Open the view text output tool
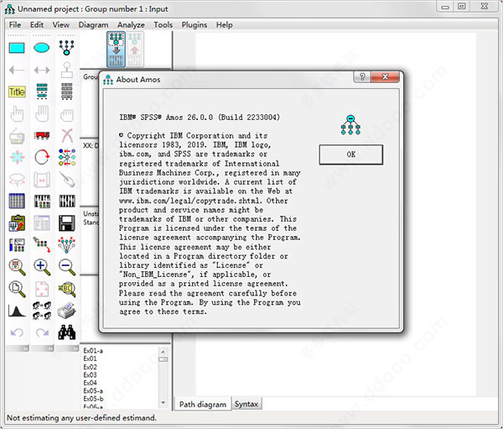This screenshot has height=429, width=503. (42, 223)
